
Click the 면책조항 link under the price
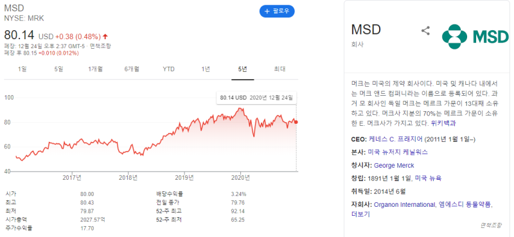[100, 46]
